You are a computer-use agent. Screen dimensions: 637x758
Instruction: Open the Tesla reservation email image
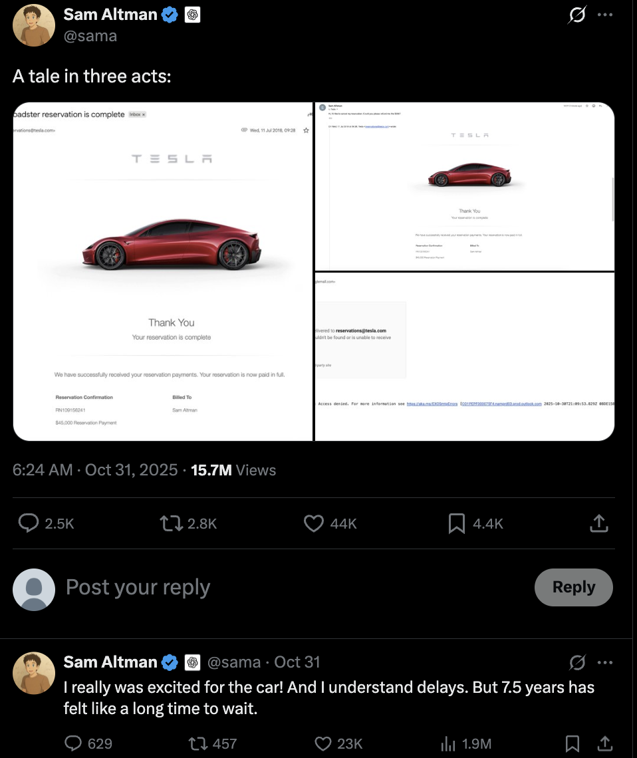[x=163, y=271]
